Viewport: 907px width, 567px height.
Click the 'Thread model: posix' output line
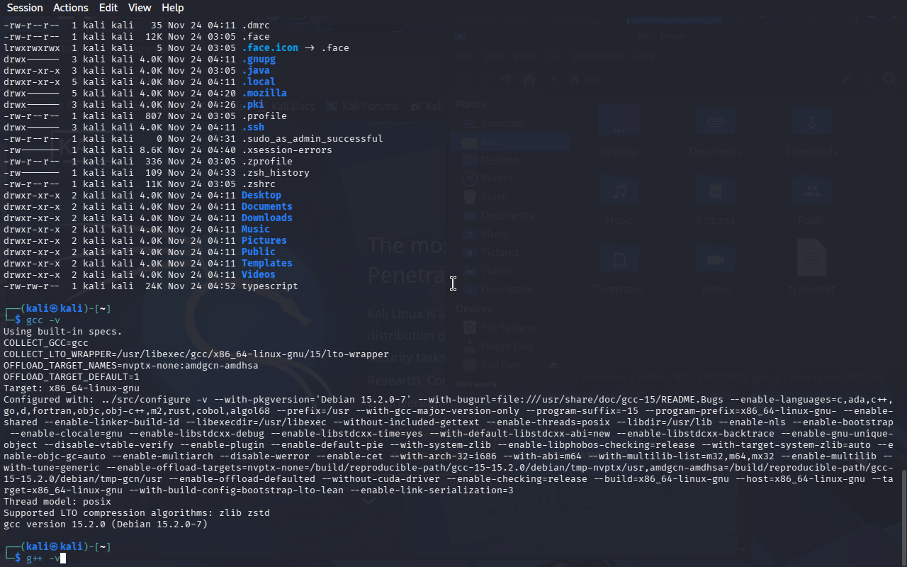pos(57,502)
